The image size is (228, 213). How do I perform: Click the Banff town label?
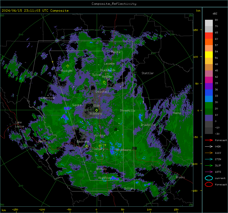point(42,141)
